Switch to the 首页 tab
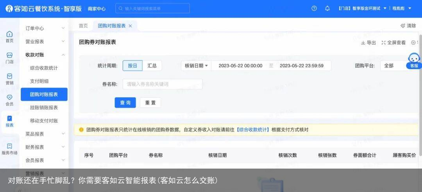This screenshot has height=192, width=422. coord(83,26)
